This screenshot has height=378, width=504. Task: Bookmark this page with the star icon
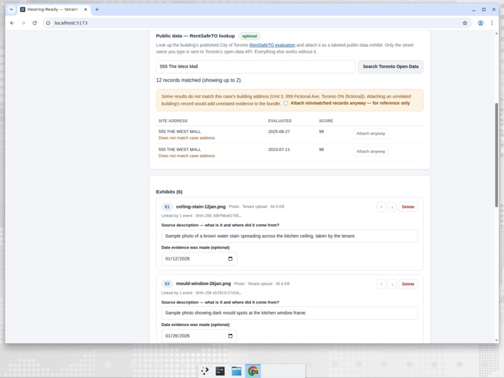465,23
